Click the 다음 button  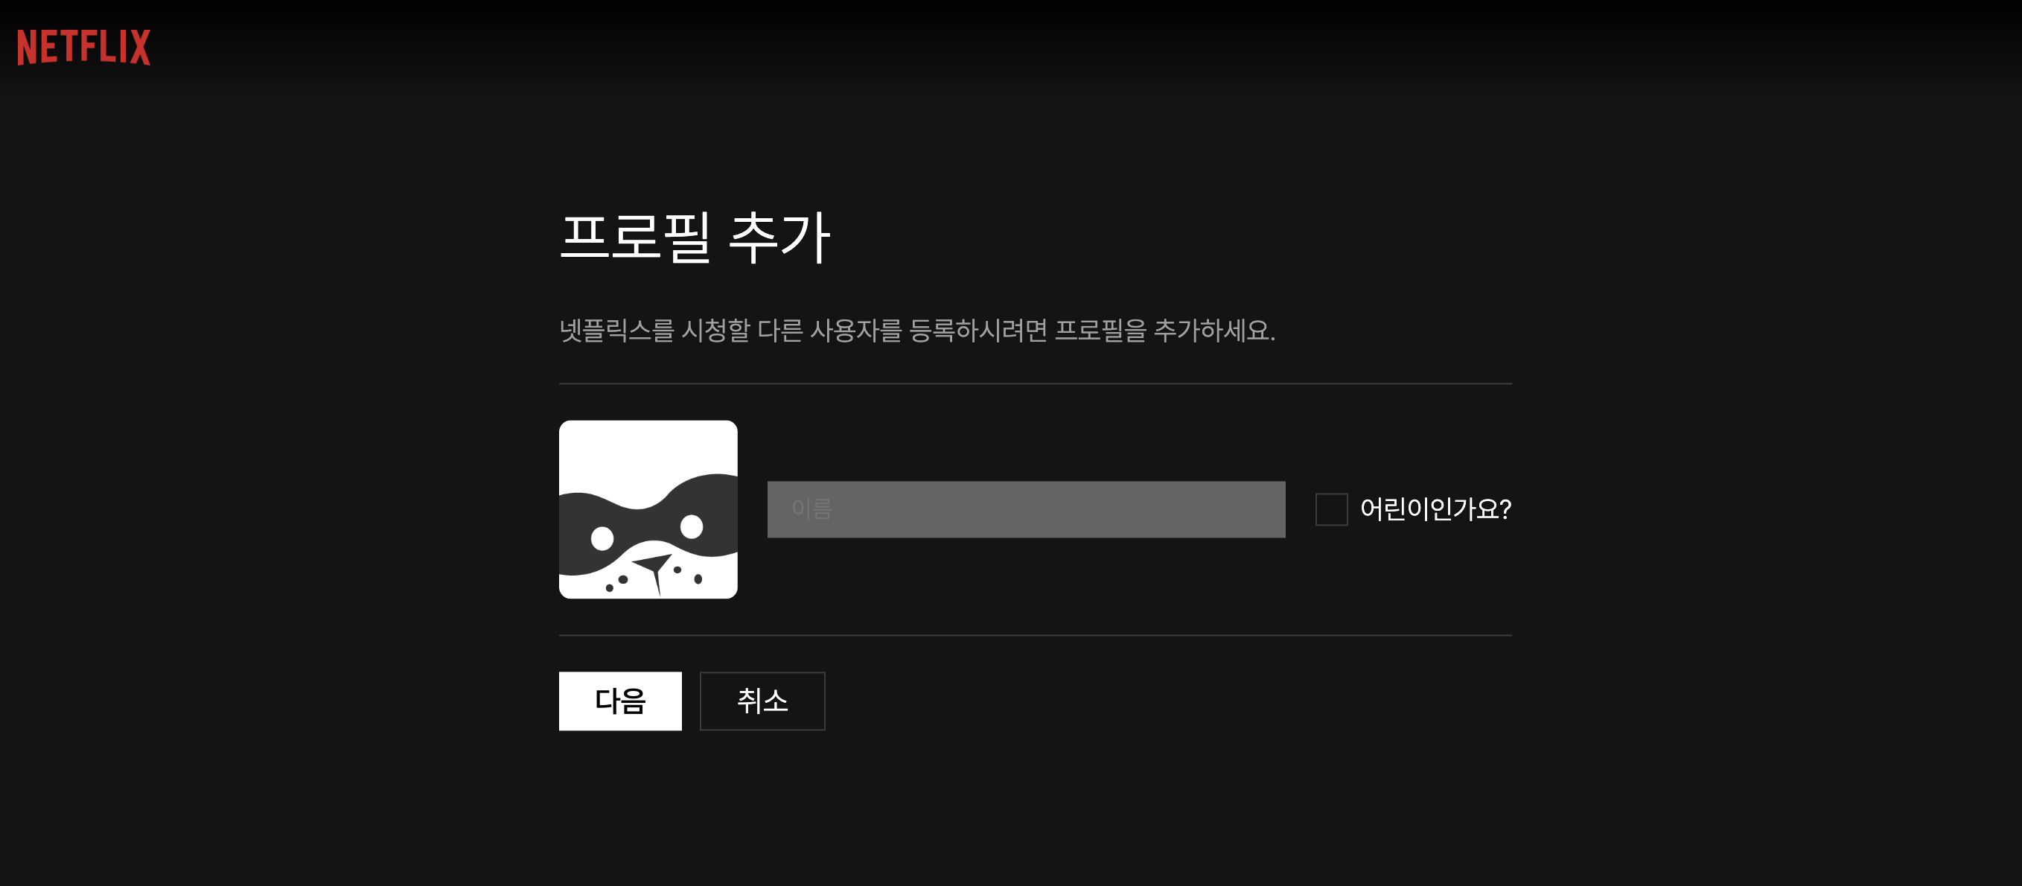pos(620,701)
